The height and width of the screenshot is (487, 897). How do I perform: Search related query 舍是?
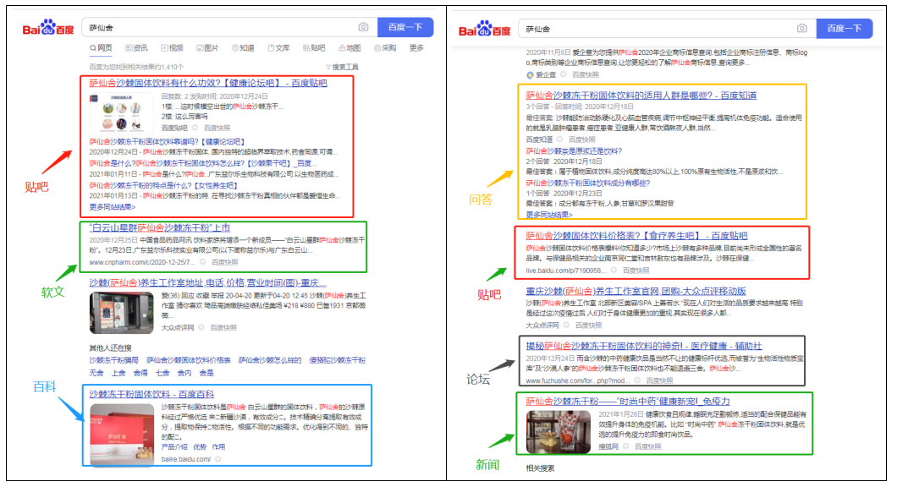(206, 373)
